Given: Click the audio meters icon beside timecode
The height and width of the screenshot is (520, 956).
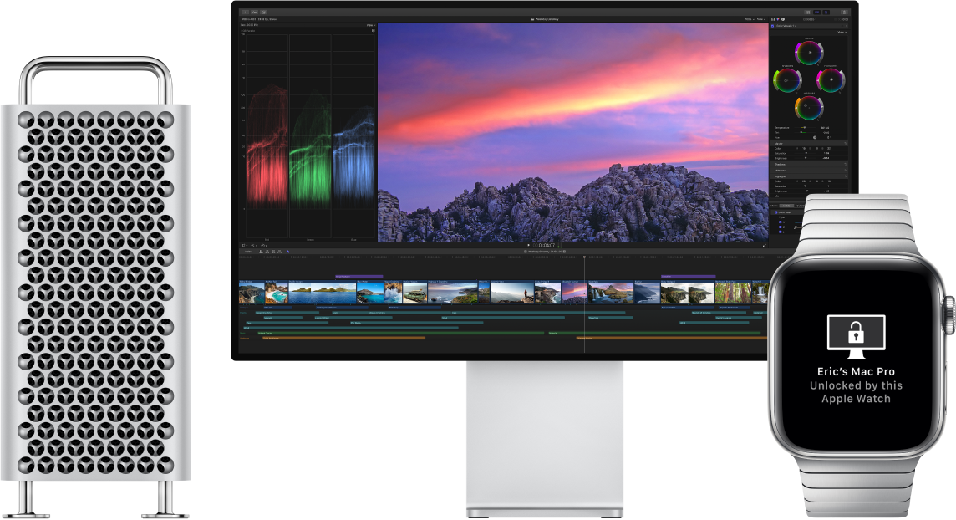Looking at the screenshot, I should [x=559, y=245].
